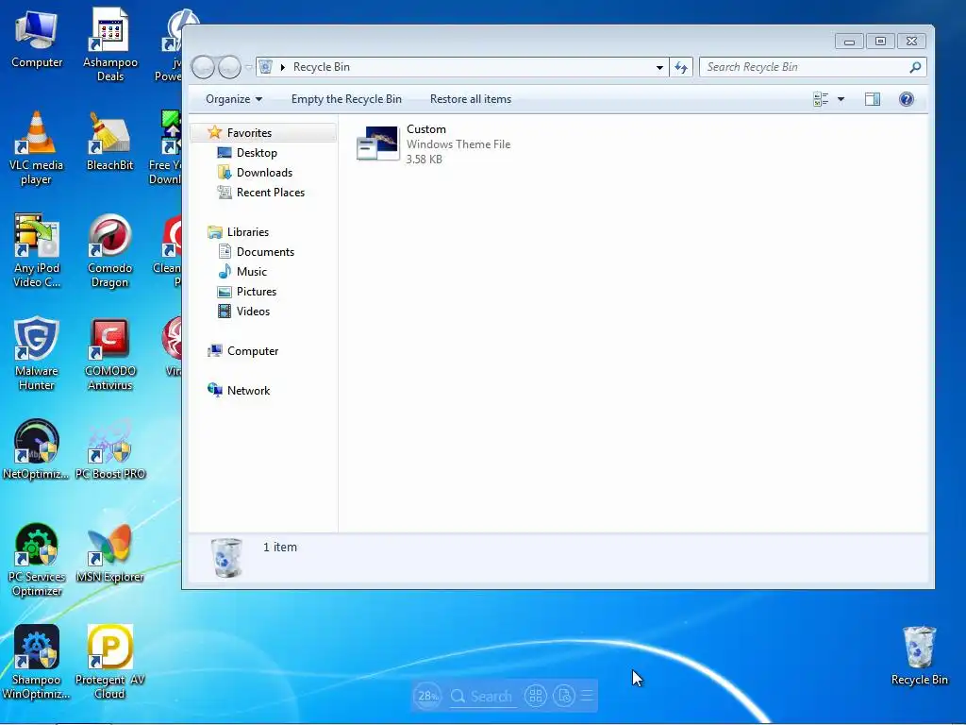Viewport: 966px width, 725px height.
Task: Click the recycle bin icon in details pane
Action: 226,557
